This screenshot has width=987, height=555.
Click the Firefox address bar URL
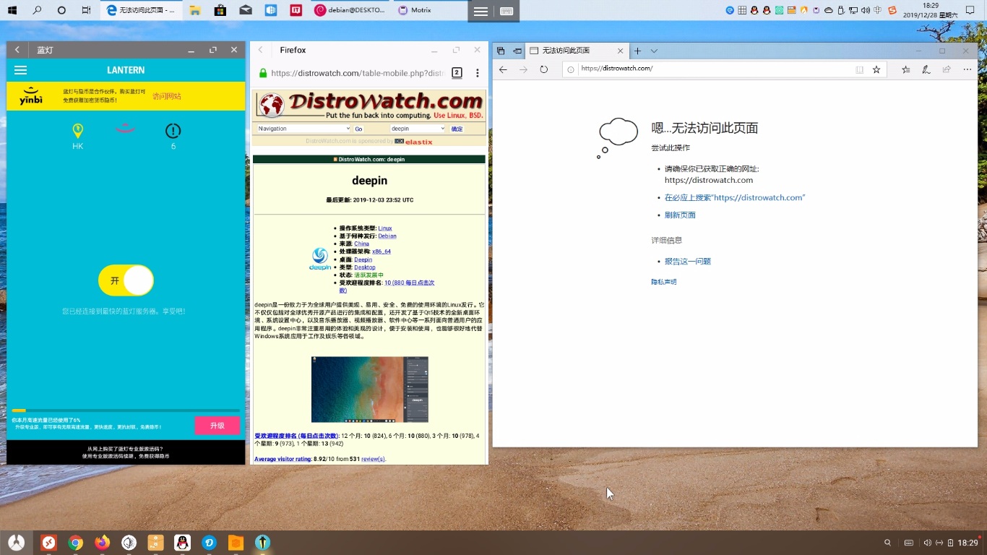tap(358, 73)
